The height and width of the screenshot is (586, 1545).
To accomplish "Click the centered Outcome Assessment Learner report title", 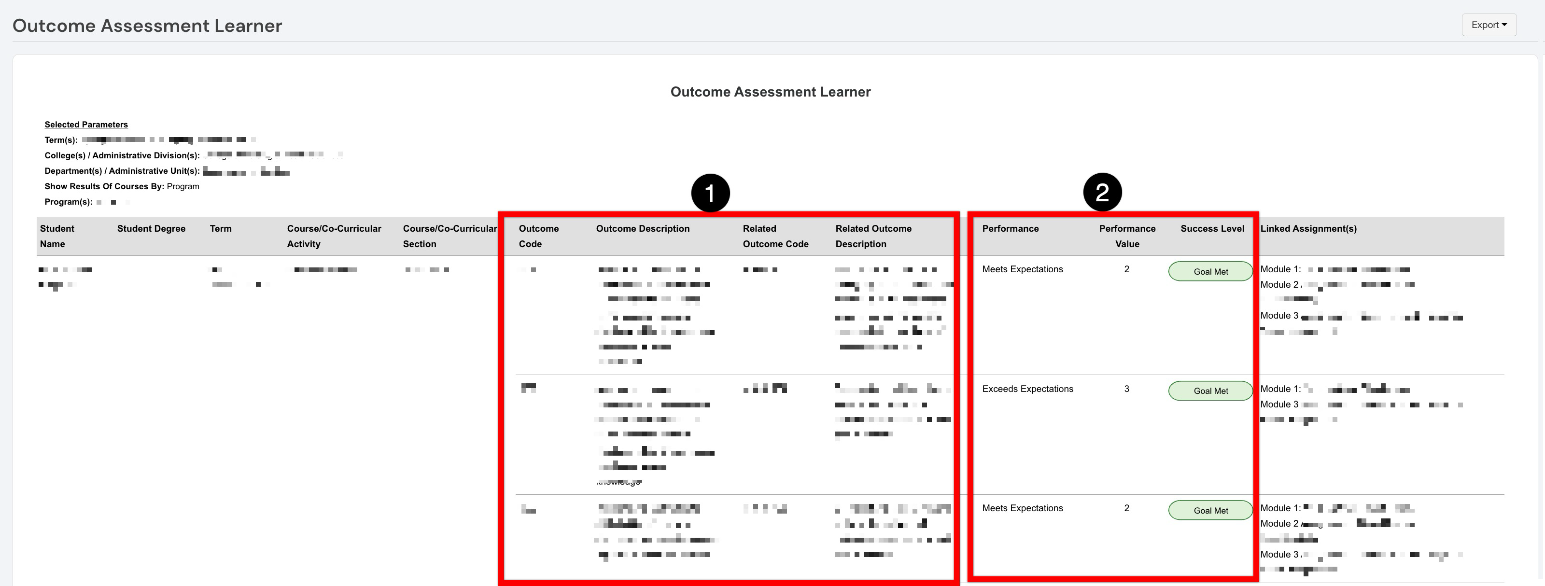I will tap(770, 92).
